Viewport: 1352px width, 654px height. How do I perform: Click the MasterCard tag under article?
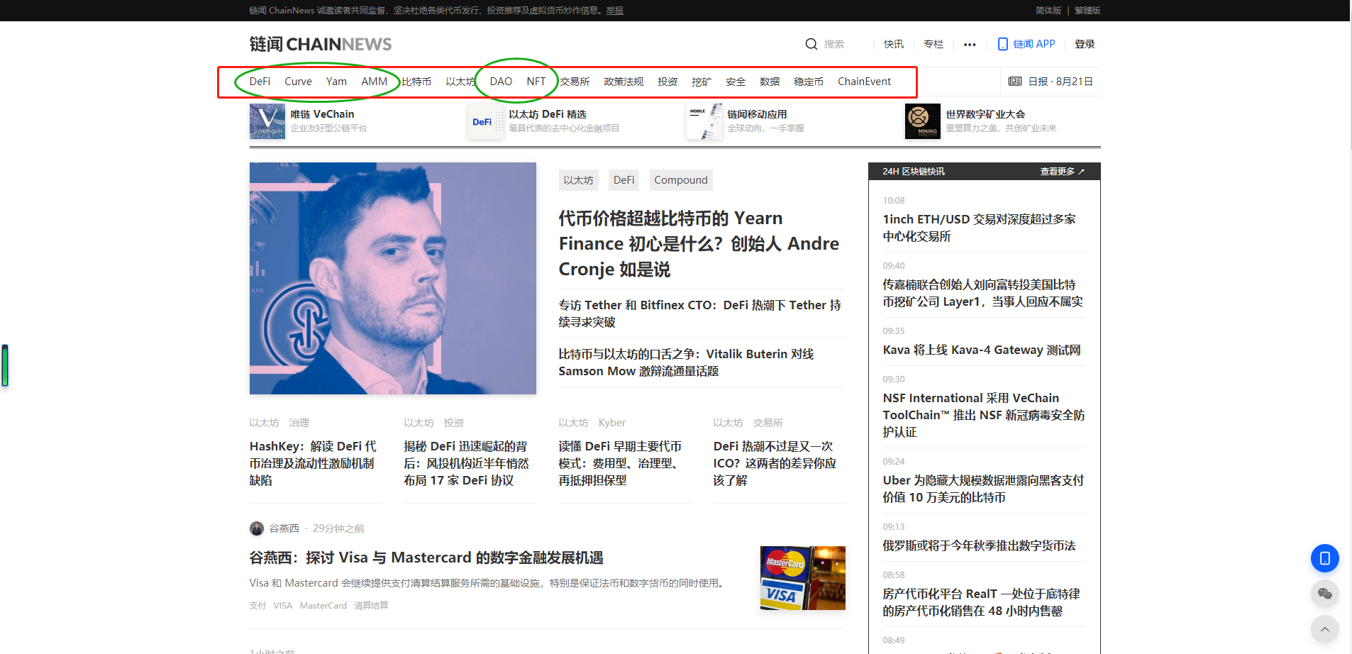click(x=323, y=606)
